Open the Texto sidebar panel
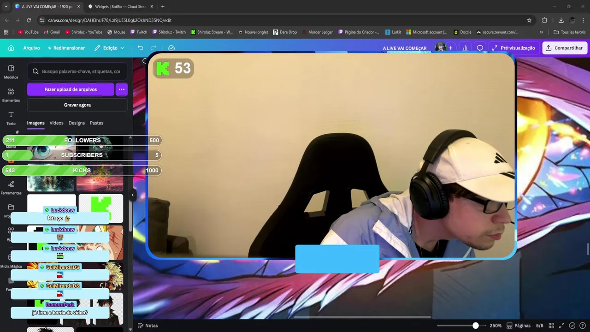 (x=11, y=118)
